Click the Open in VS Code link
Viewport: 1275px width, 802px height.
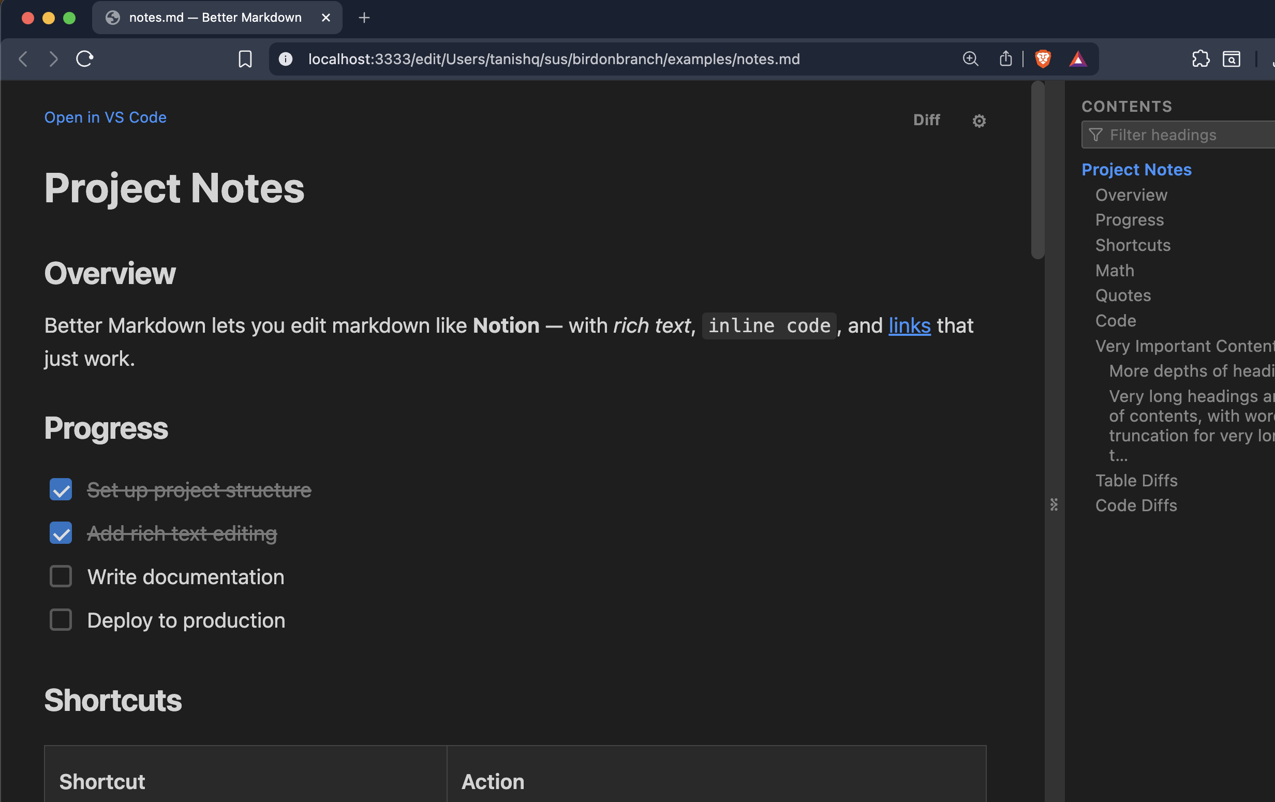pyautogui.click(x=105, y=117)
